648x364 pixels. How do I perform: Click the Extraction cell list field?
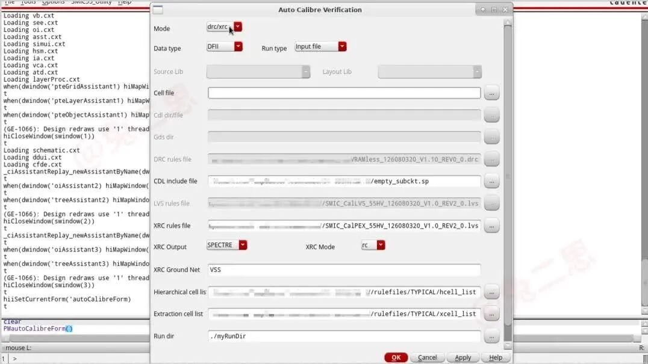344,314
